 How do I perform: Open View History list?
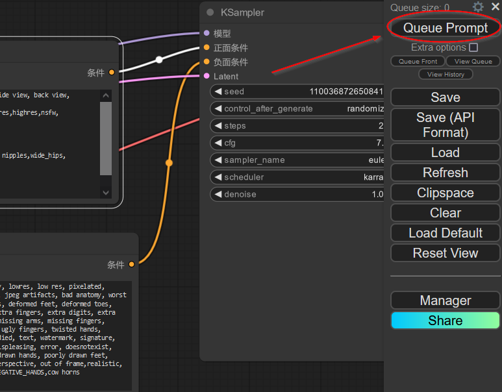(x=446, y=74)
